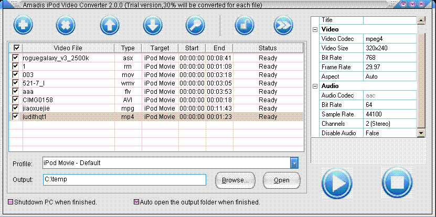Click the Open output folder button

pos(281,180)
